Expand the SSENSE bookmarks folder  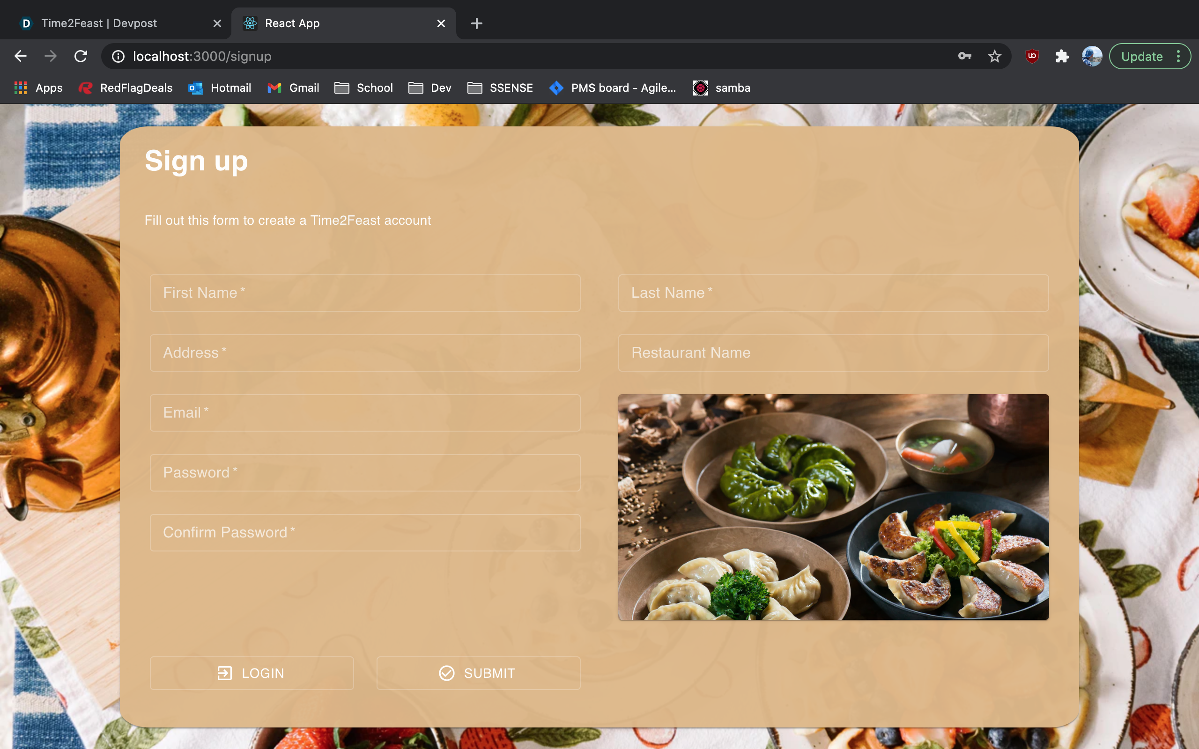(500, 88)
